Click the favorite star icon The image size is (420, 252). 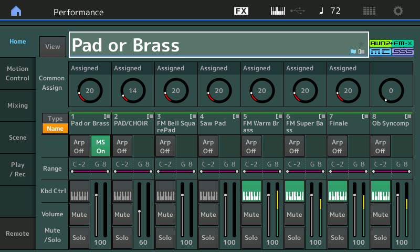click(x=361, y=44)
